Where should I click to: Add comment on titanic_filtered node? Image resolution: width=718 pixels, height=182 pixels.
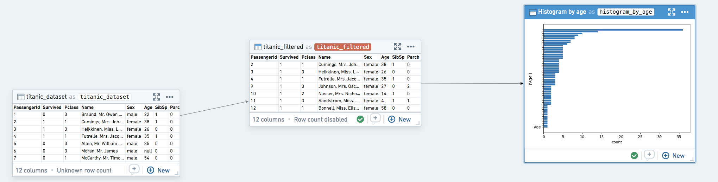(x=375, y=119)
